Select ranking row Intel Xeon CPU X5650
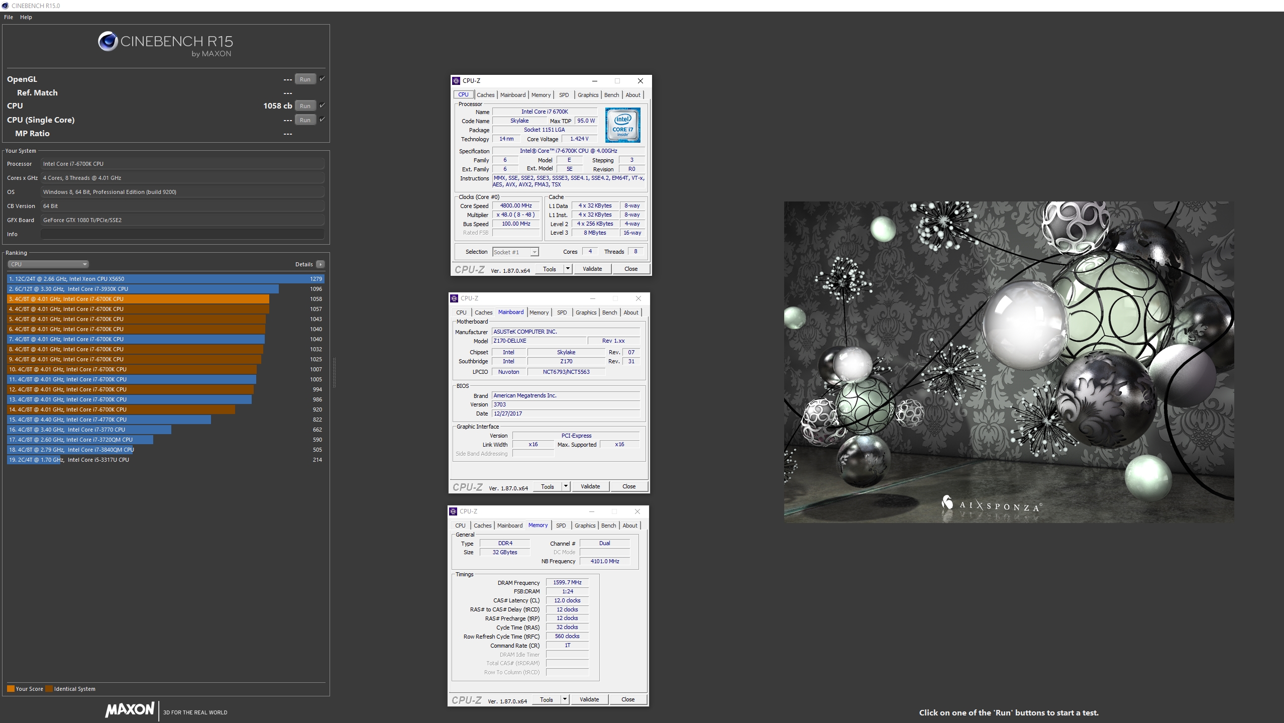 165,279
